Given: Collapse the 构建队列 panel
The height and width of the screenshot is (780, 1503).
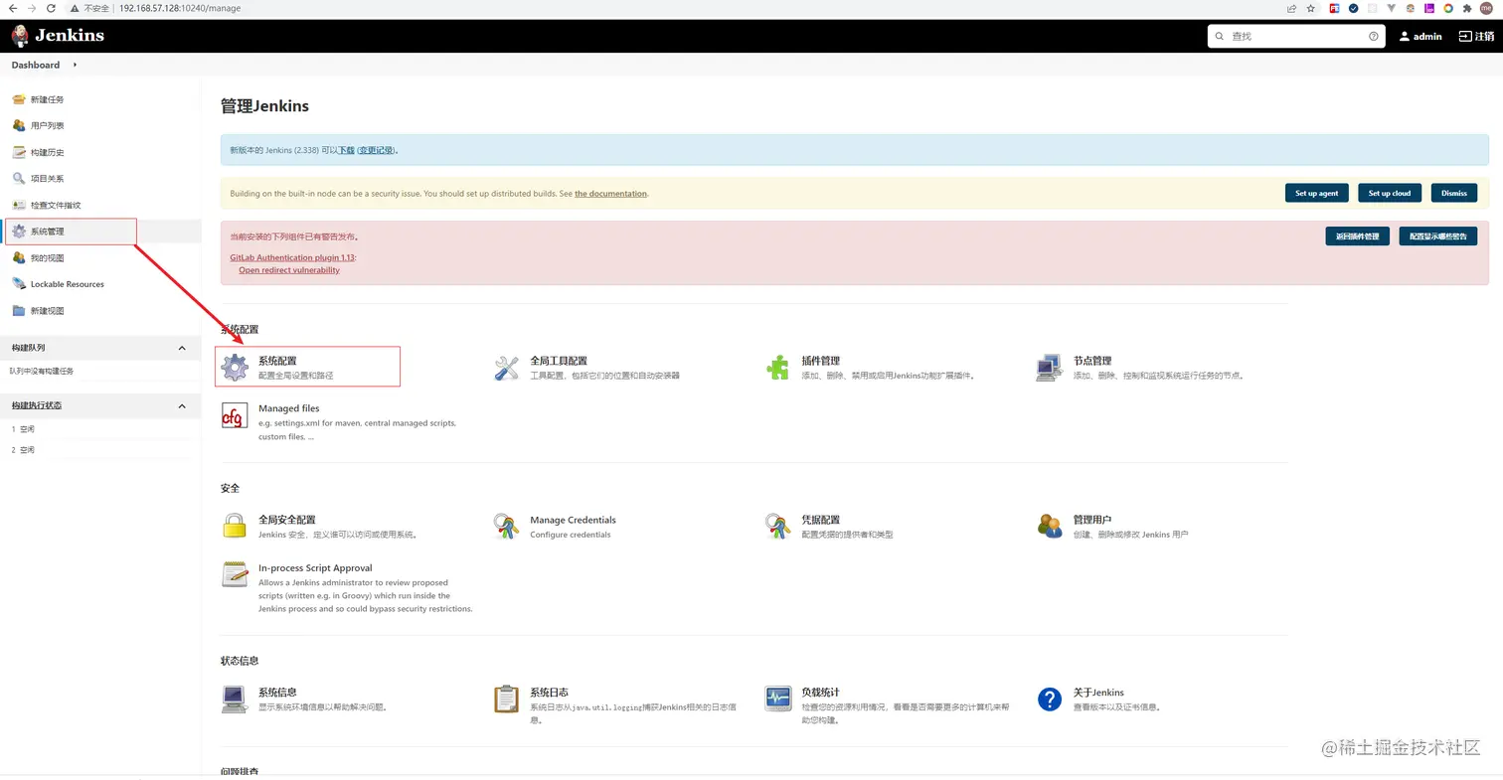Looking at the screenshot, I should pos(182,348).
